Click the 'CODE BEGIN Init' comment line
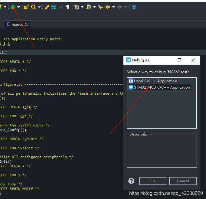The height and width of the screenshot is (199, 206). (18, 107)
